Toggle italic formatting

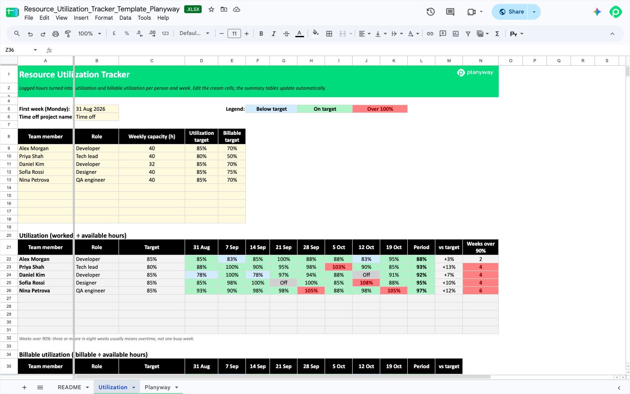pos(274,34)
